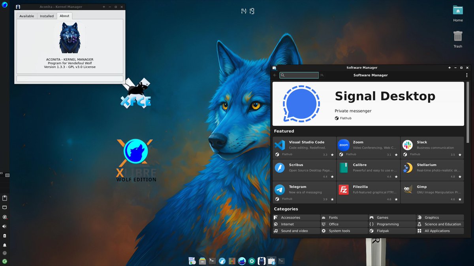474x266 pixels.
Task: Open the Scribus app card
Action: (x=304, y=170)
